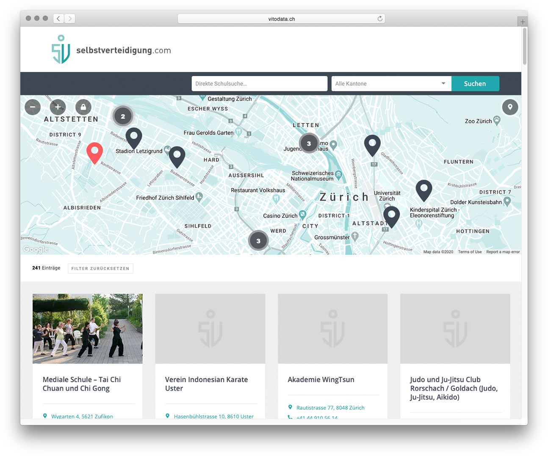Reload the page via the browser refresh icon

coord(380,18)
